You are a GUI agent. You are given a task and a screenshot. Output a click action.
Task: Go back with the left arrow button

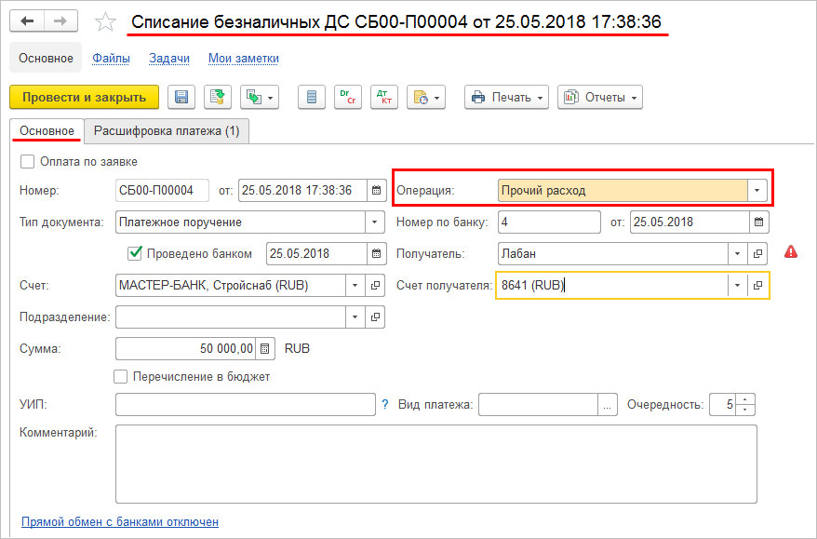[27, 21]
